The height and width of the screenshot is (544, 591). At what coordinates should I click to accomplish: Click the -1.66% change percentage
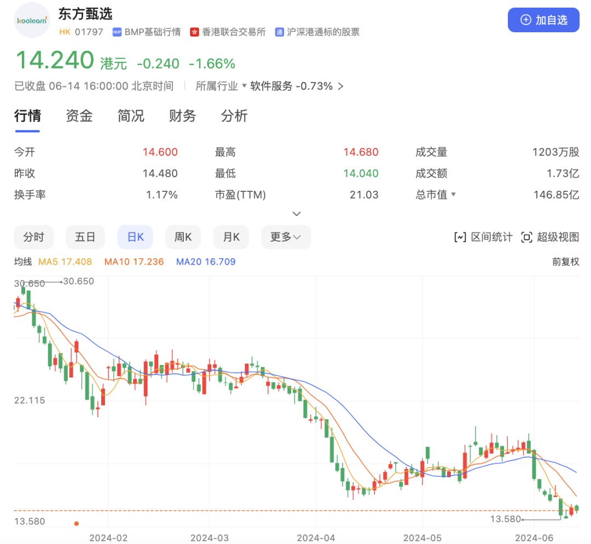pos(212,63)
